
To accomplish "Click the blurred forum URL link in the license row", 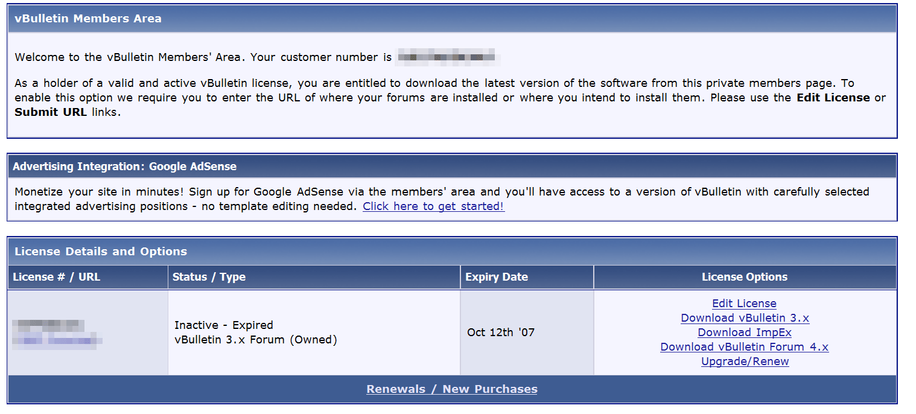I will point(58,341).
